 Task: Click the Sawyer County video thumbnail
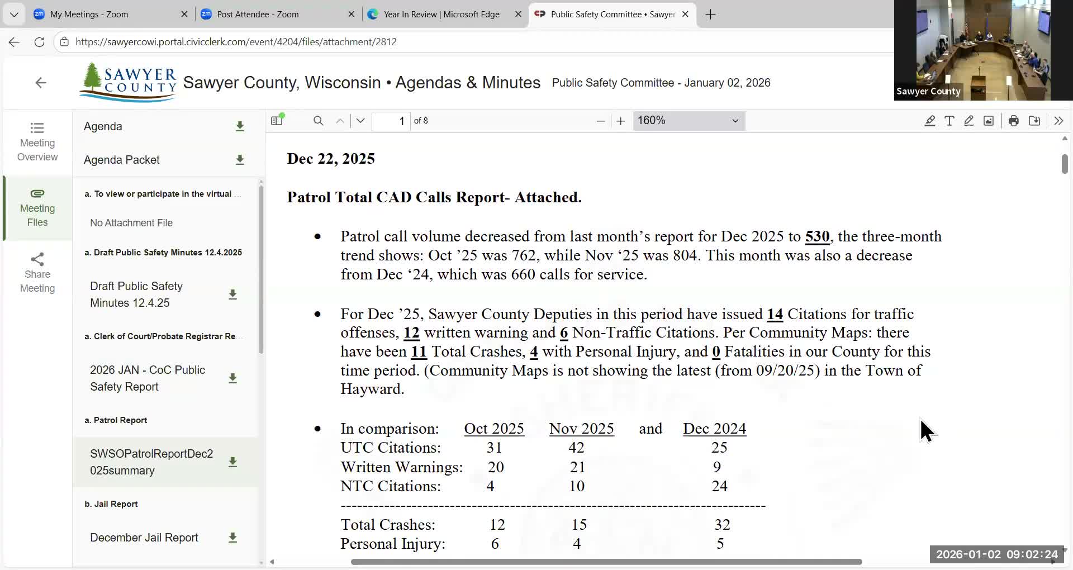[x=984, y=50]
